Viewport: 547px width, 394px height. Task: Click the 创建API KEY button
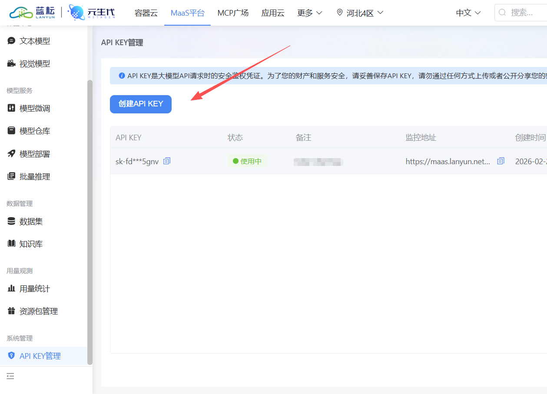(x=141, y=104)
